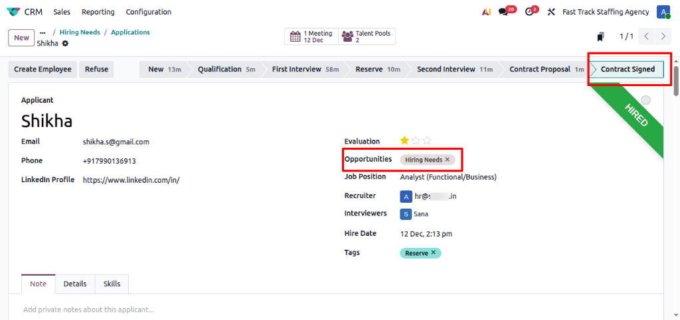Click the bookmark icon near pager

click(600, 36)
